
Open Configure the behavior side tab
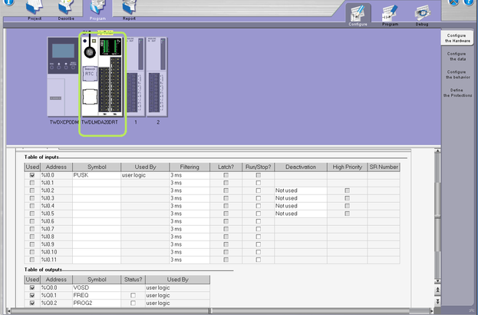coord(457,75)
